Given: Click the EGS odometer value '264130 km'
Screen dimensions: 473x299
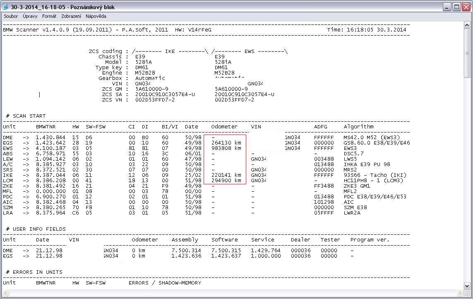Looking at the screenshot, I should (x=226, y=143).
